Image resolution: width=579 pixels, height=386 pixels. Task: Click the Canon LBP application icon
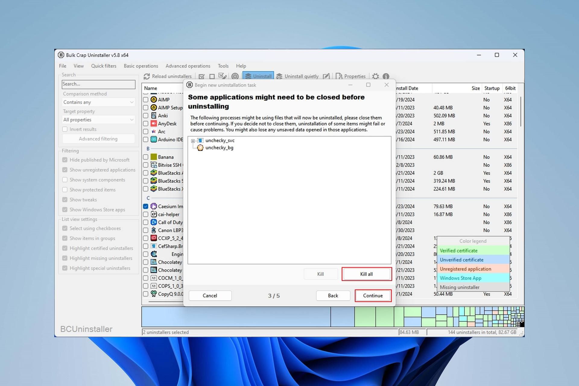[x=154, y=230]
